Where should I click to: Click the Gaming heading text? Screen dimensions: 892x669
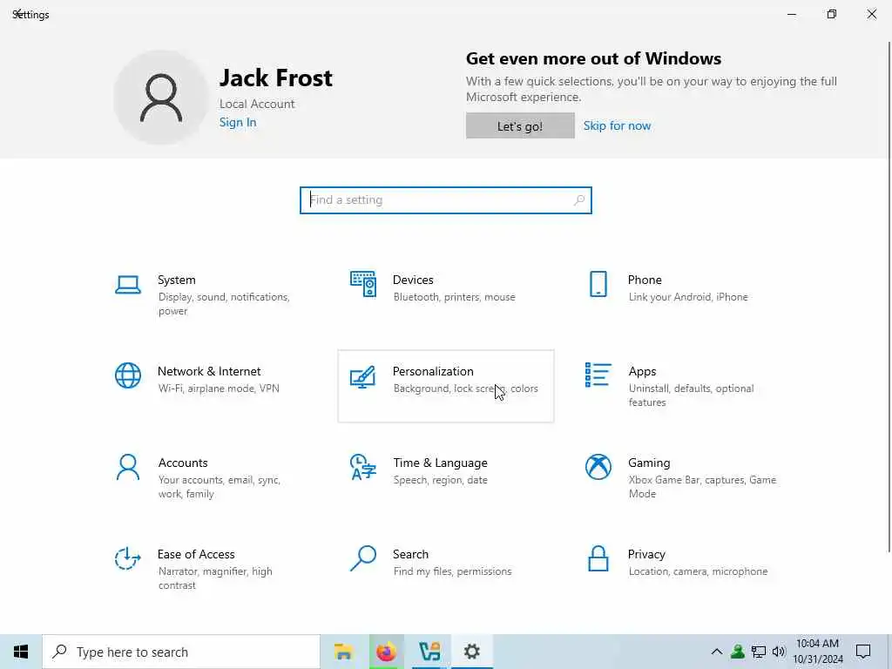point(649,463)
